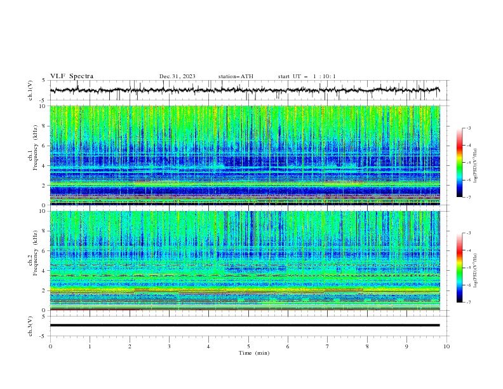This screenshot has height=389, width=503.
Task: Click the 'ch.1(V)' waveform axis label
Action: (x=30, y=90)
